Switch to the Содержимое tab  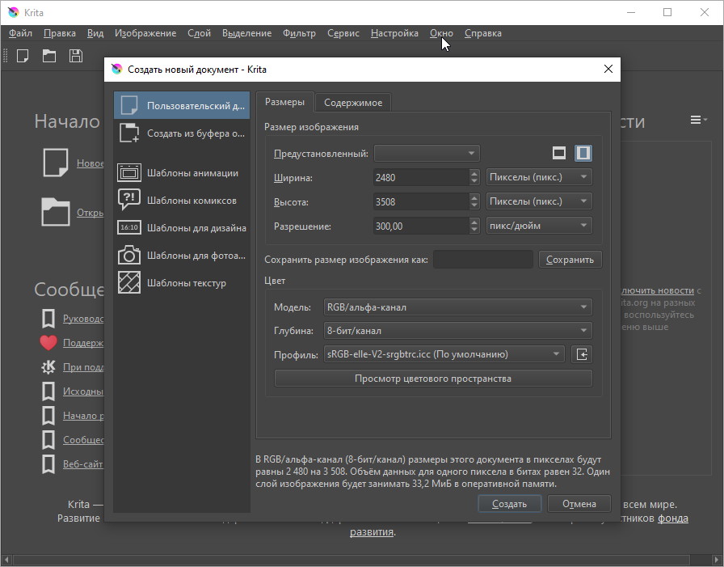(353, 103)
